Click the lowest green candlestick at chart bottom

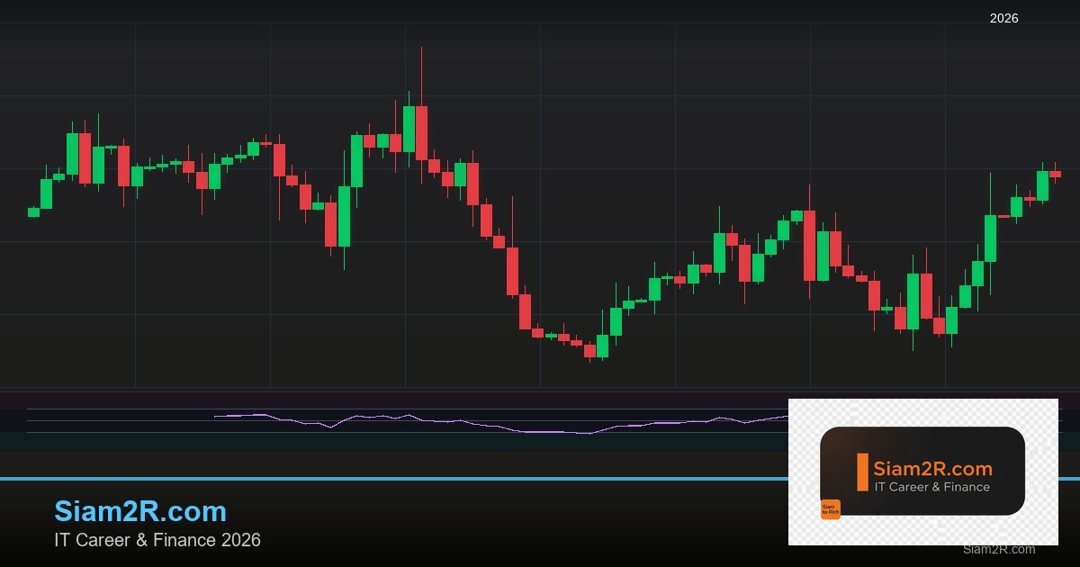pyautogui.click(x=602, y=346)
